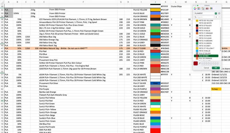Select cell 'Cruise Ships'

tap(176, 6)
